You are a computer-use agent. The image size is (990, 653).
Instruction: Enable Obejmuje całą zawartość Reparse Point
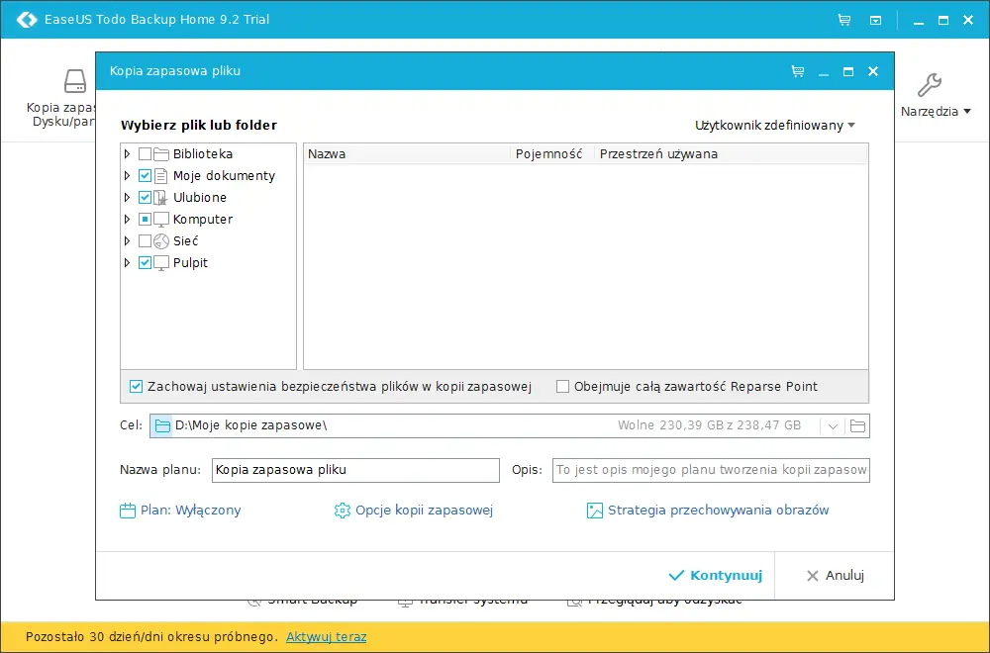click(x=562, y=387)
